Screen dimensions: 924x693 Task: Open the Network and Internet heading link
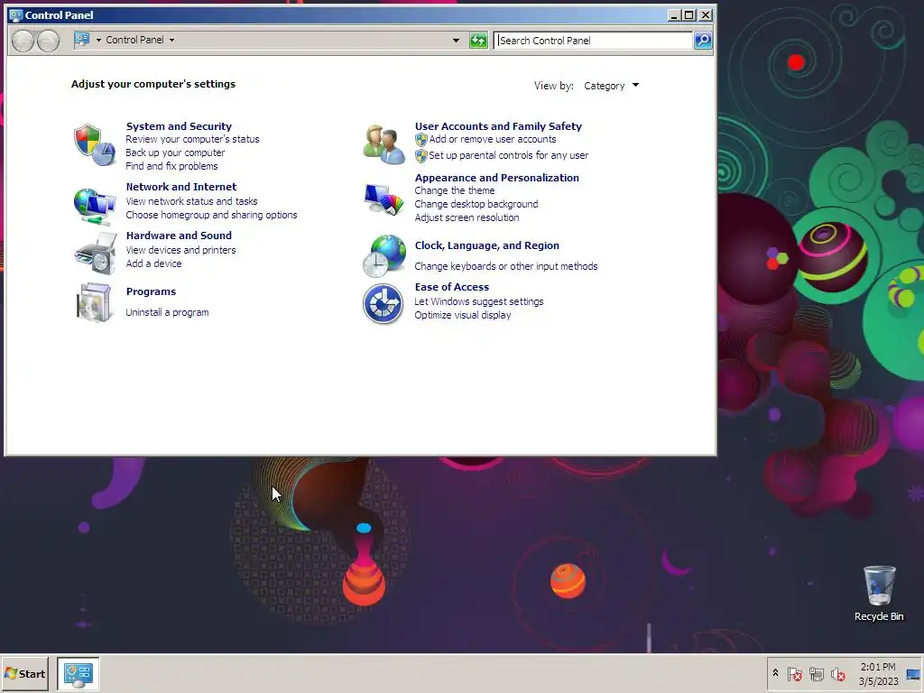(x=180, y=187)
